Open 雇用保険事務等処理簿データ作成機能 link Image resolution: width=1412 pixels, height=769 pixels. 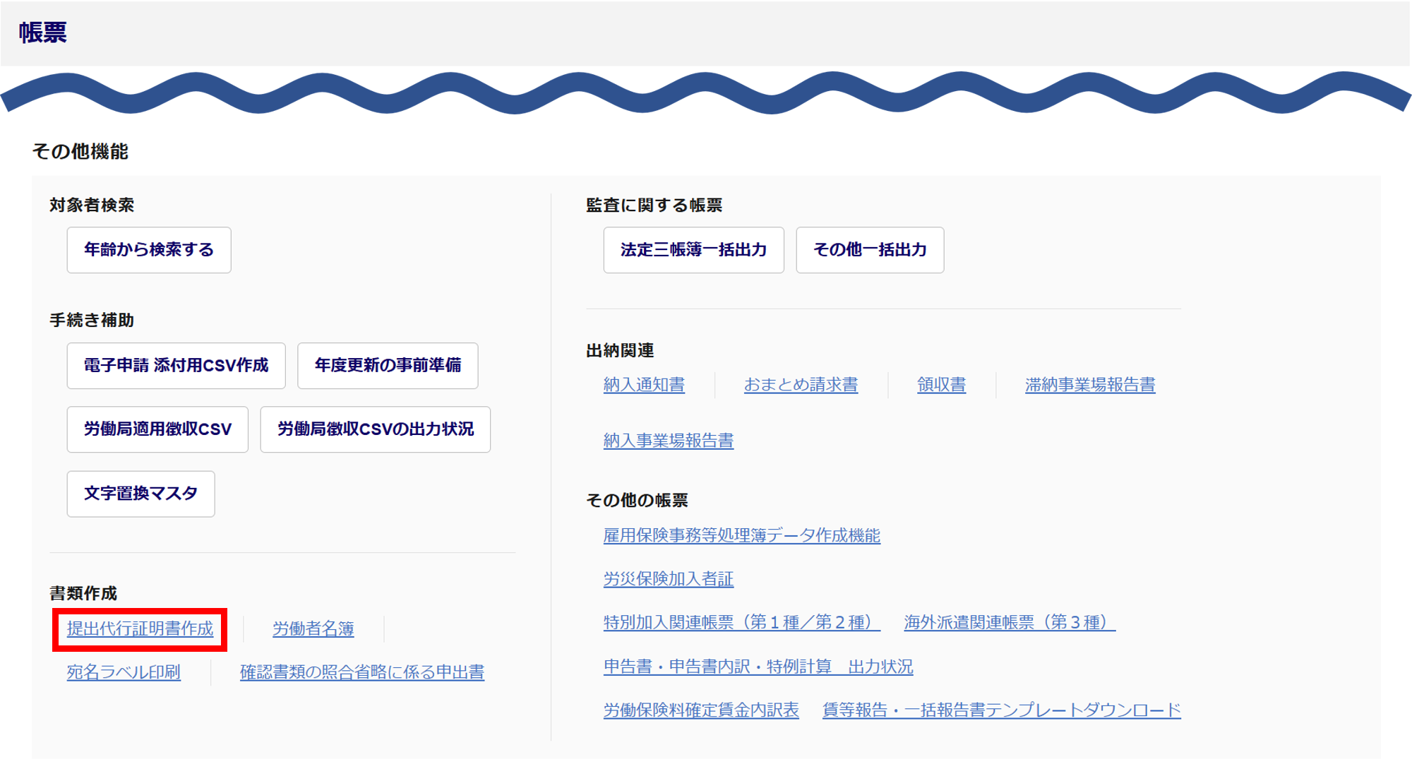[x=741, y=535]
